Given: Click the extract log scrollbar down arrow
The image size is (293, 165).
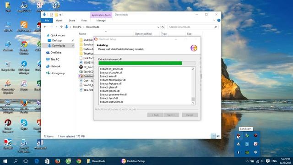Looking at the screenshot, I should tap(193, 103).
